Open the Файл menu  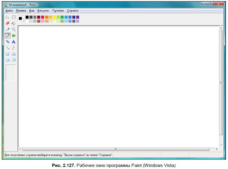click(x=9, y=11)
